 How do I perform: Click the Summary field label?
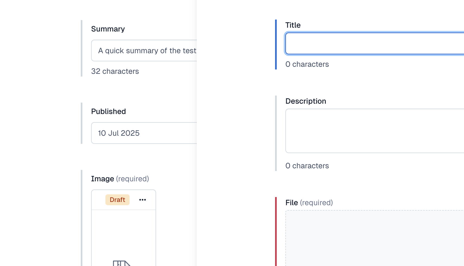[x=108, y=29]
